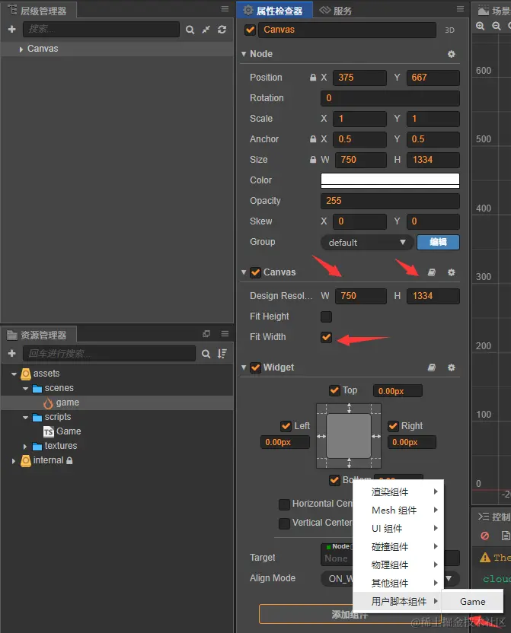The width and height of the screenshot is (511, 633).
Task: Open the 其他组件 submenu
Action: pyautogui.click(x=398, y=583)
